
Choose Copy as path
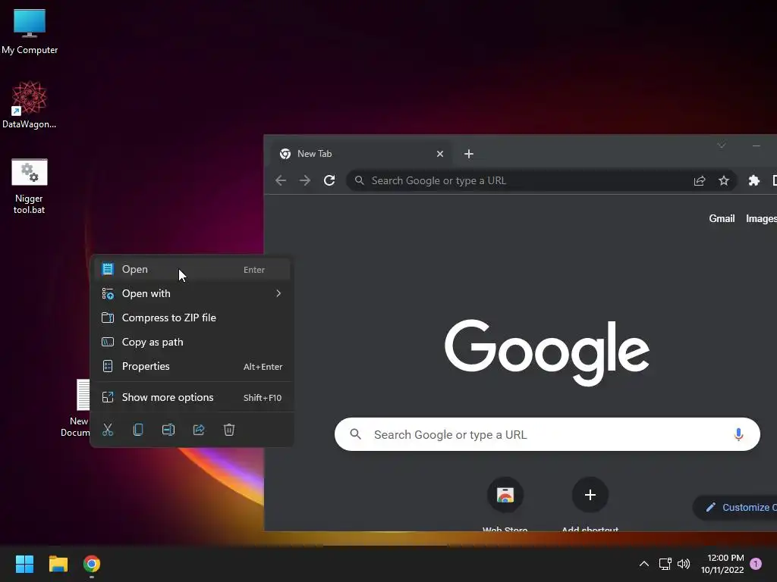(x=192, y=342)
